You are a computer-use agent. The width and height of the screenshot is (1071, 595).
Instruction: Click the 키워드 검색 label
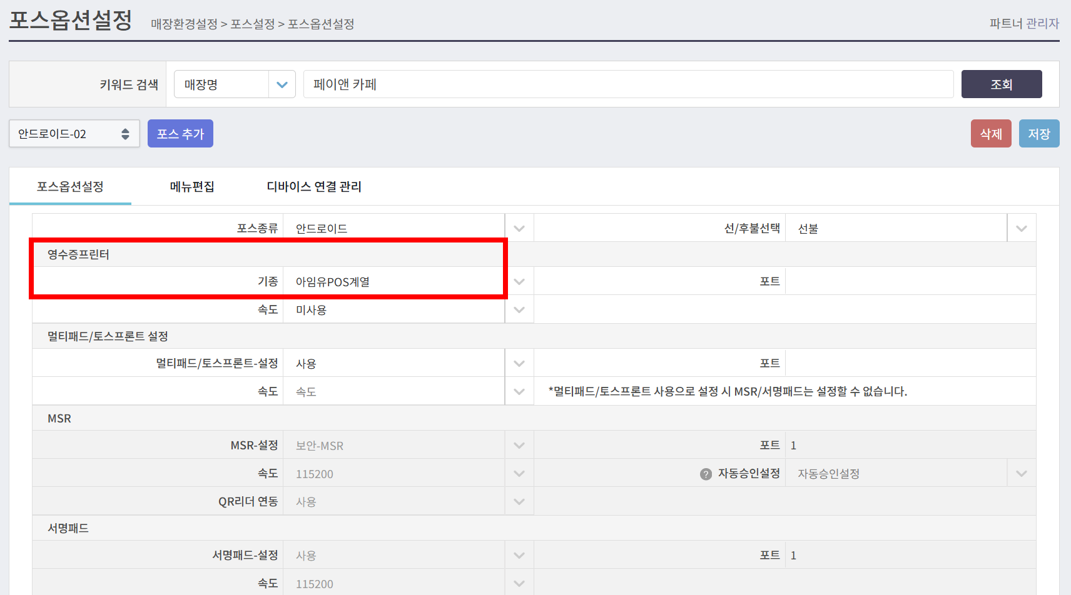tap(129, 84)
